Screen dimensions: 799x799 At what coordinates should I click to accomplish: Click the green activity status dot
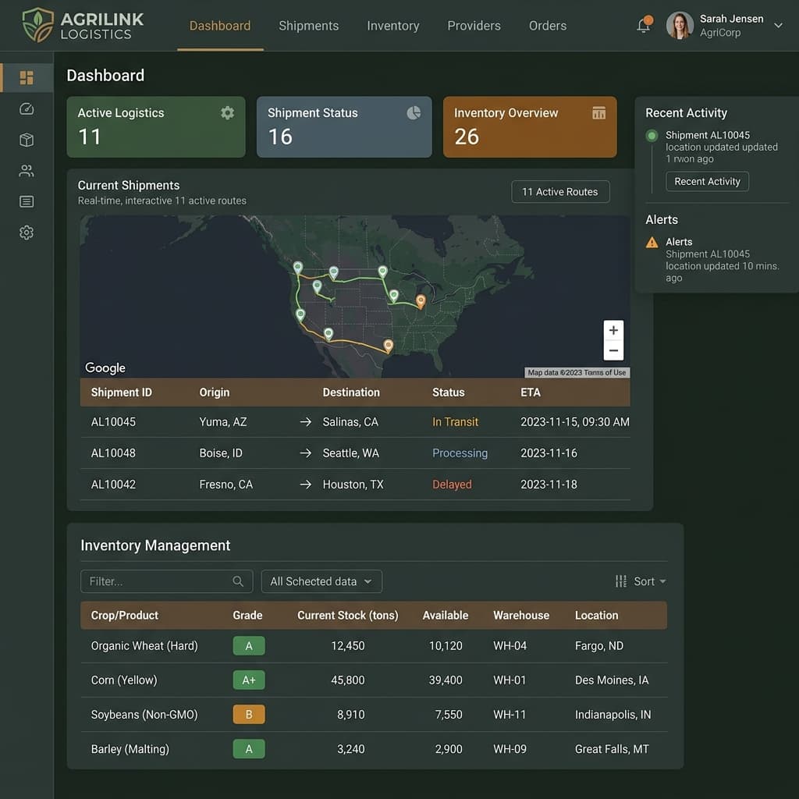click(652, 136)
